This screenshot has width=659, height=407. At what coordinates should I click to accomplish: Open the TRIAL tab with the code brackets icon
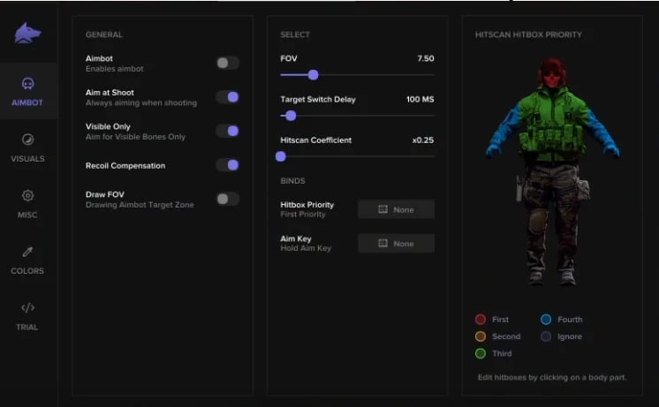pos(27,316)
